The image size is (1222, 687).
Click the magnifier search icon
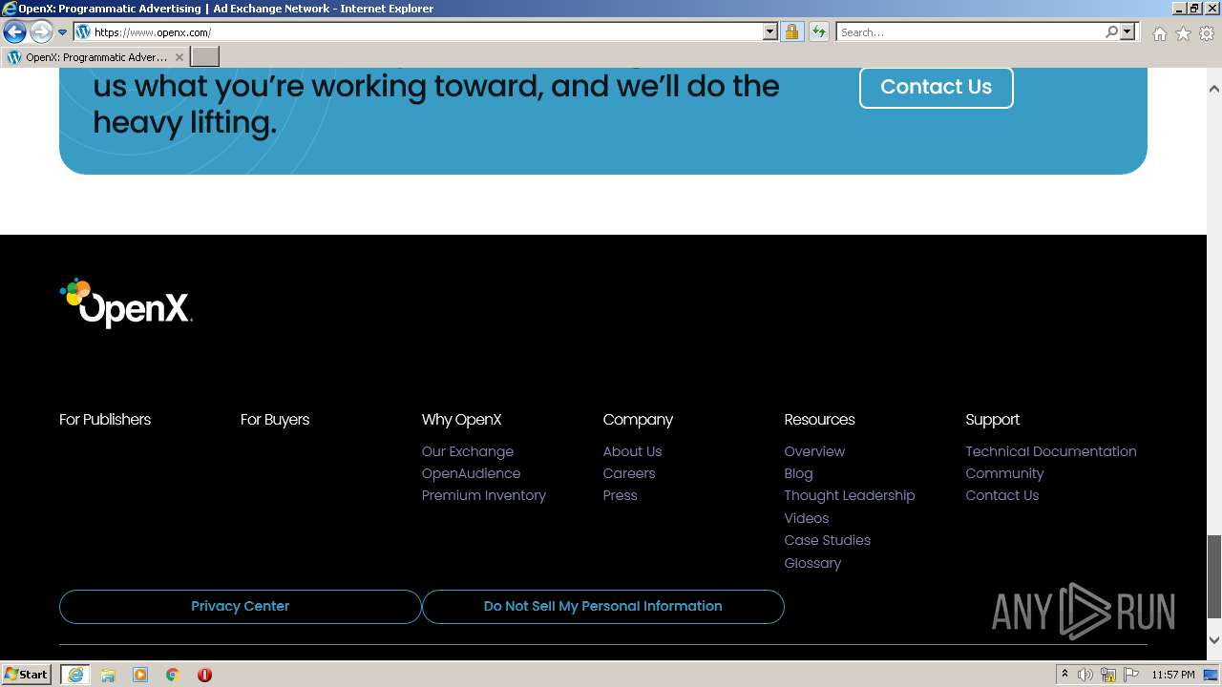(1111, 32)
